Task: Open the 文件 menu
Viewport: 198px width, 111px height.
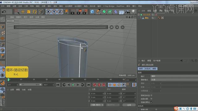Action: point(2,6)
